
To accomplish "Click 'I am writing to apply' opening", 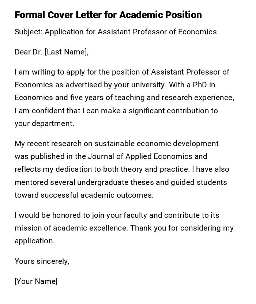I will tap(50, 72).
